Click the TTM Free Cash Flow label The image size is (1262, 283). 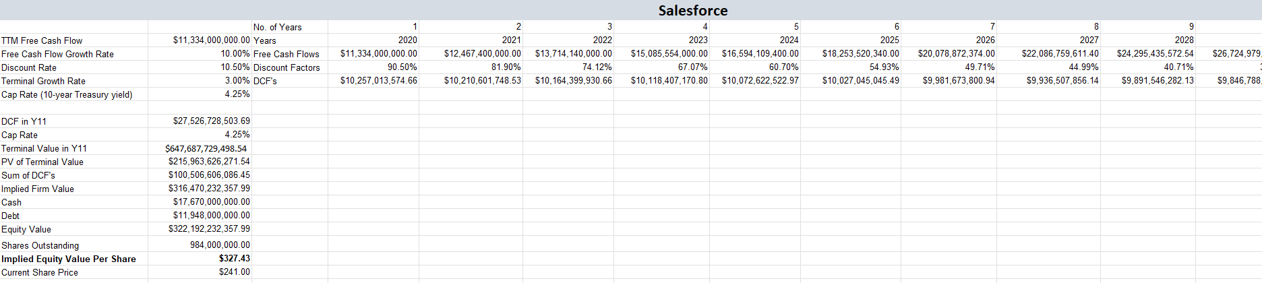point(42,40)
